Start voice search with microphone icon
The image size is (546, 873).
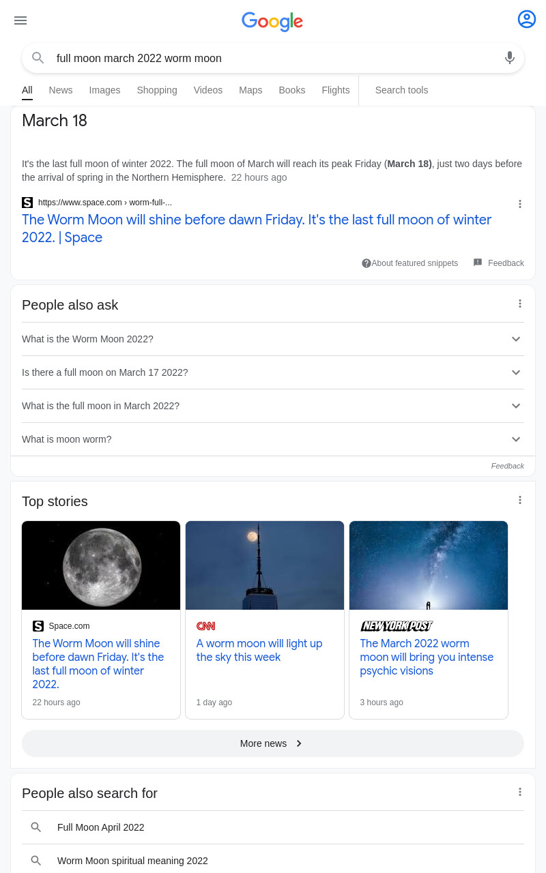click(510, 58)
